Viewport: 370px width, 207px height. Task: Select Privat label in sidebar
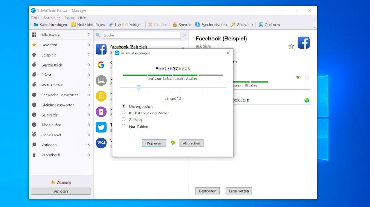[61, 75]
